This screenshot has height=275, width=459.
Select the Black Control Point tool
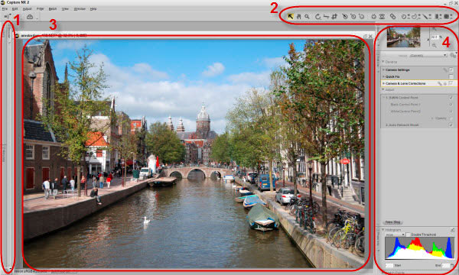point(345,17)
